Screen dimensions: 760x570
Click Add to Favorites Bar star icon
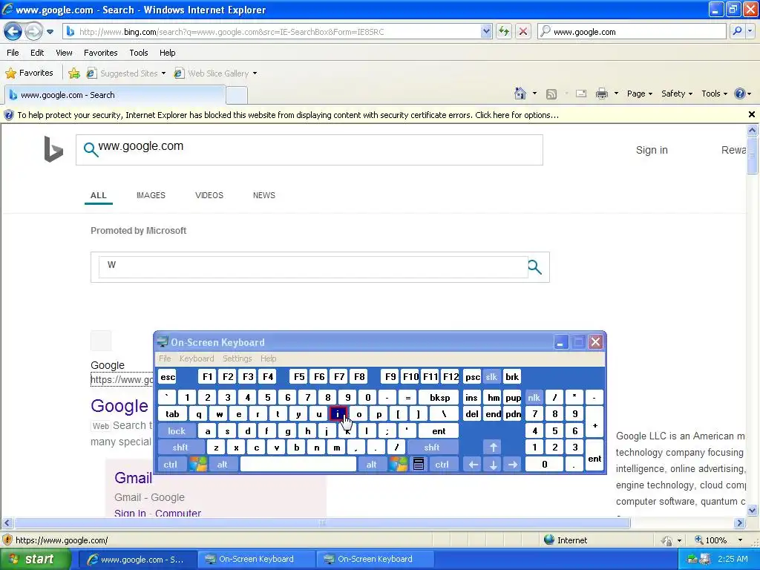coord(74,73)
